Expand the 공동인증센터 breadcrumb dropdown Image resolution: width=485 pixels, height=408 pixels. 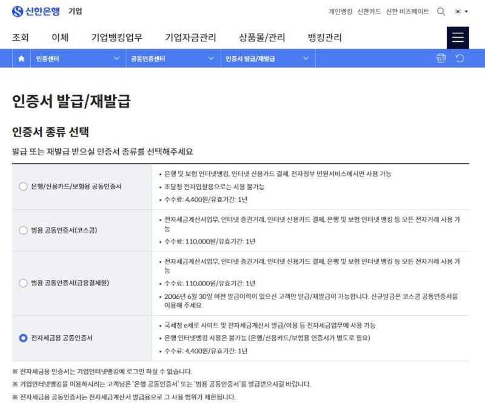tap(173, 58)
